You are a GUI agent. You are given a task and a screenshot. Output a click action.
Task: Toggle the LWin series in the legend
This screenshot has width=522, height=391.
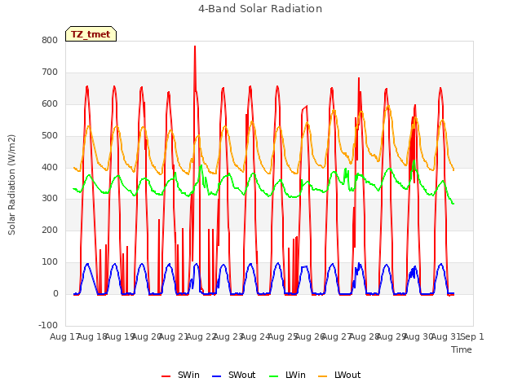pyautogui.click(x=287, y=375)
